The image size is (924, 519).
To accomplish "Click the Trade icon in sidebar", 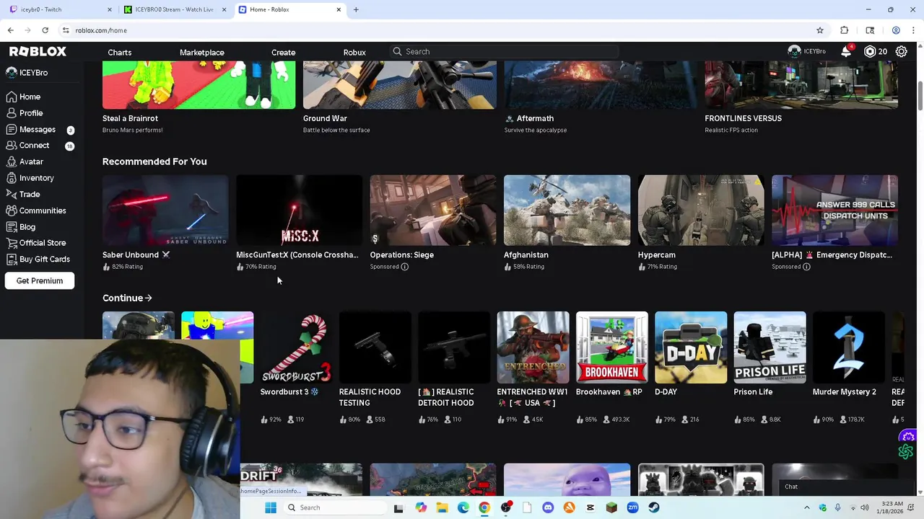I will [x=12, y=194].
